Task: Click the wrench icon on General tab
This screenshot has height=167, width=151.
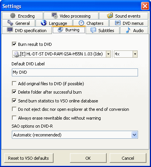Action: (10, 23)
